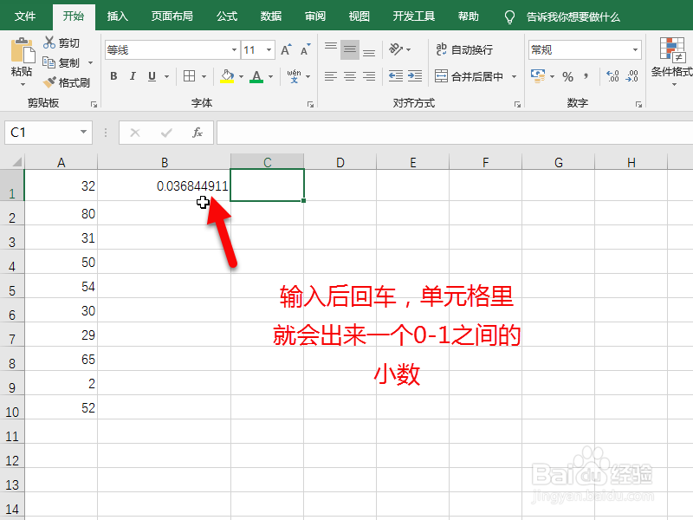Apply the percentage number style

click(x=567, y=77)
